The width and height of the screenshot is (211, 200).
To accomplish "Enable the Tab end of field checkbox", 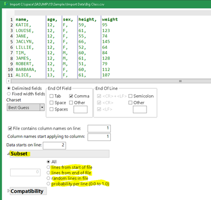I will pyautogui.click(x=52, y=96).
